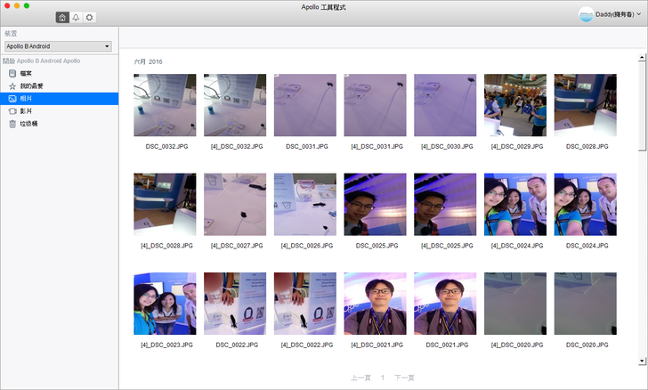Click the Home toolbar icon
The width and height of the screenshot is (648, 390).
pos(62,17)
